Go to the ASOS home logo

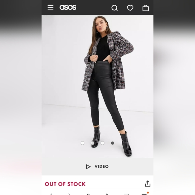tap(68, 7)
